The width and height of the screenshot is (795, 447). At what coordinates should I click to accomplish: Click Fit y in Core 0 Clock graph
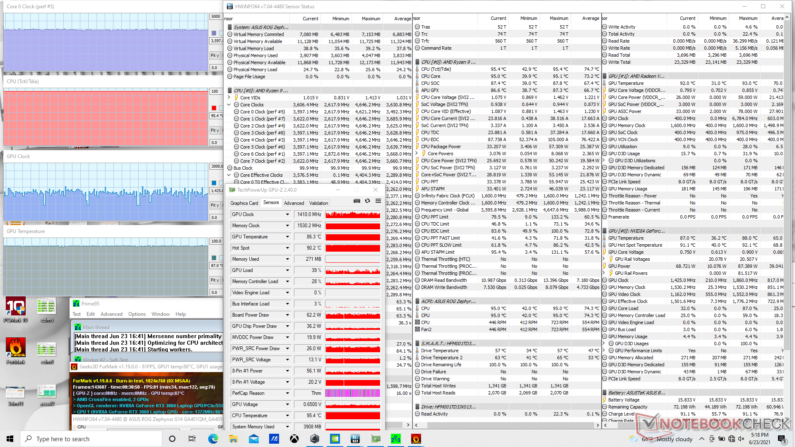click(215, 55)
